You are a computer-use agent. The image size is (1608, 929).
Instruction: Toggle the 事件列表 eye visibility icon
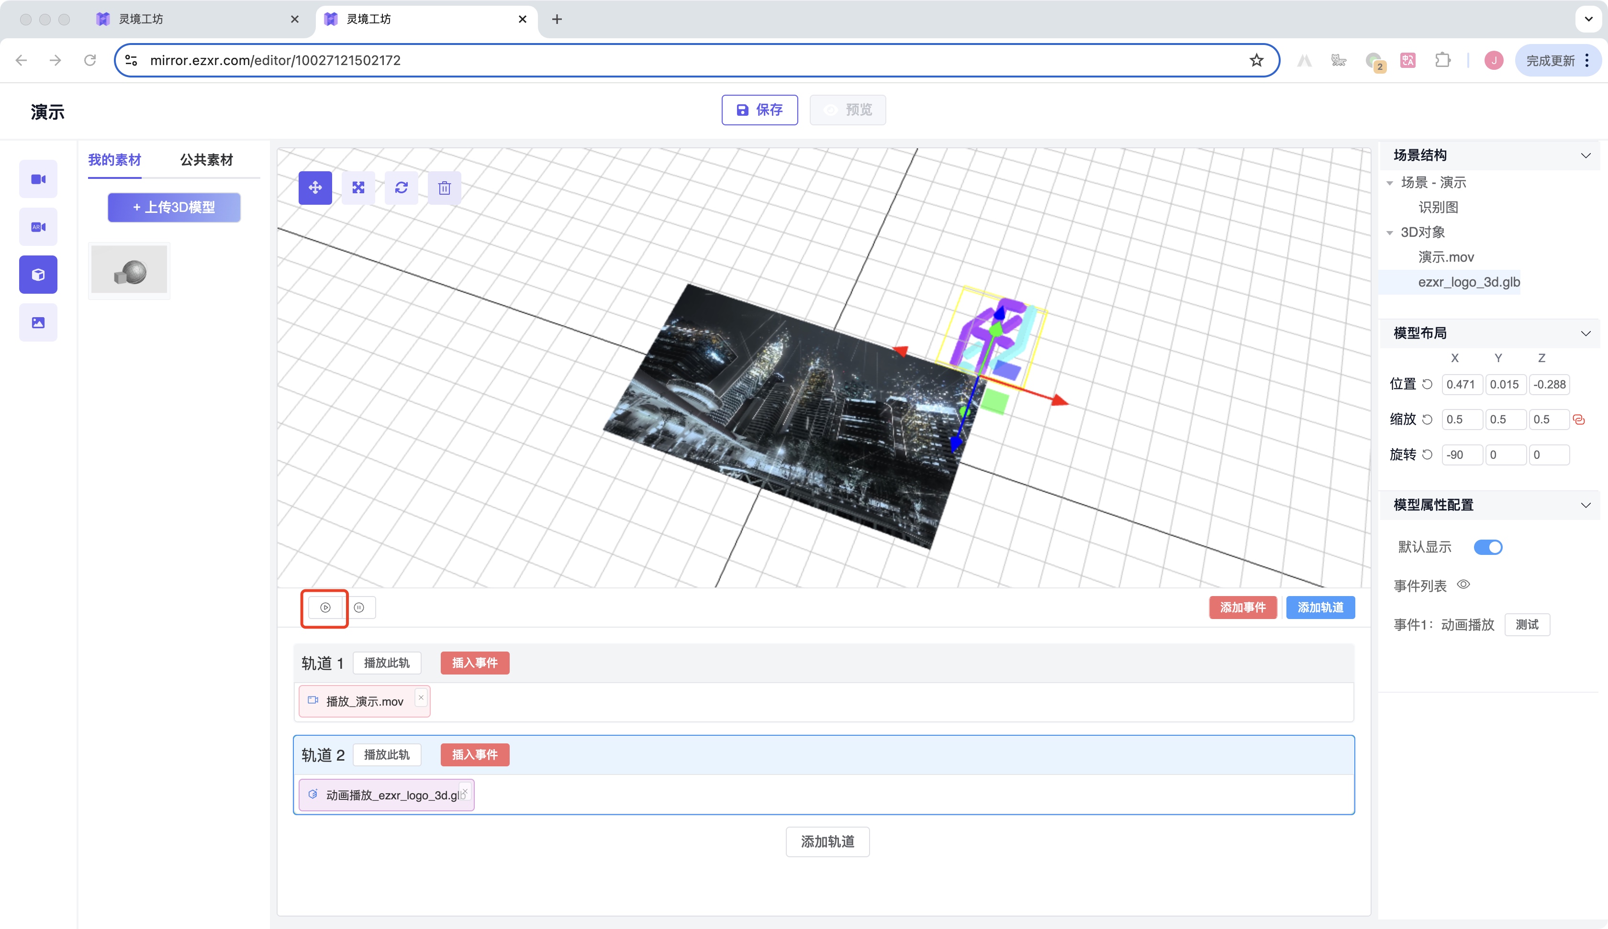pyautogui.click(x=1463, y=585)
